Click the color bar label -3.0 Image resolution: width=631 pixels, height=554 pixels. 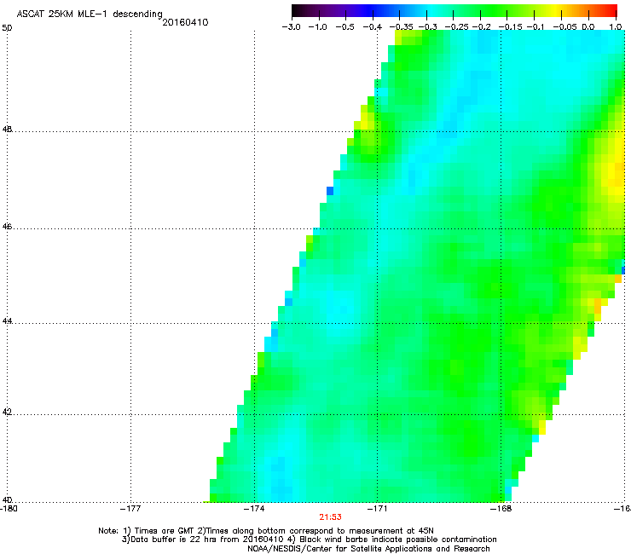(x=291, y=27)
